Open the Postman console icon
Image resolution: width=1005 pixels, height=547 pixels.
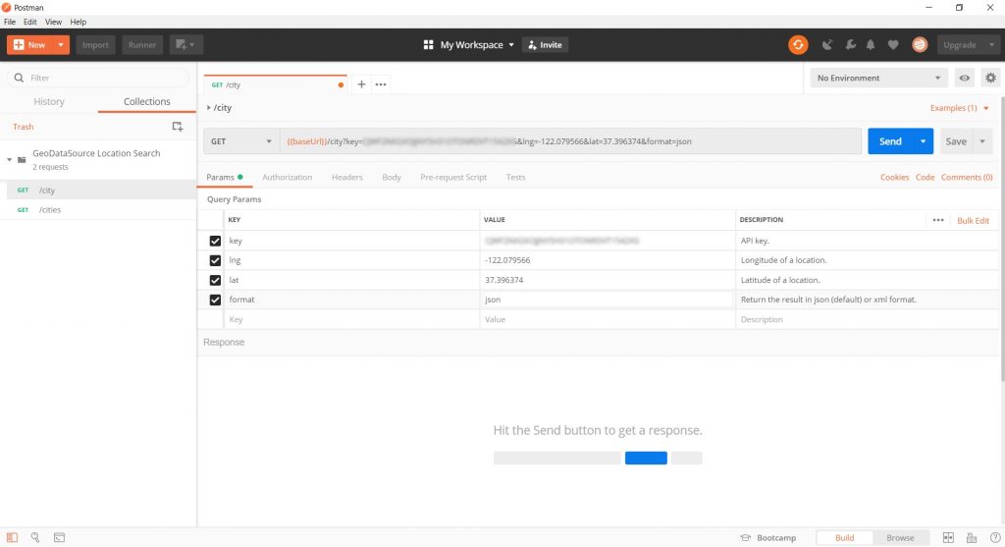(59, 537)
